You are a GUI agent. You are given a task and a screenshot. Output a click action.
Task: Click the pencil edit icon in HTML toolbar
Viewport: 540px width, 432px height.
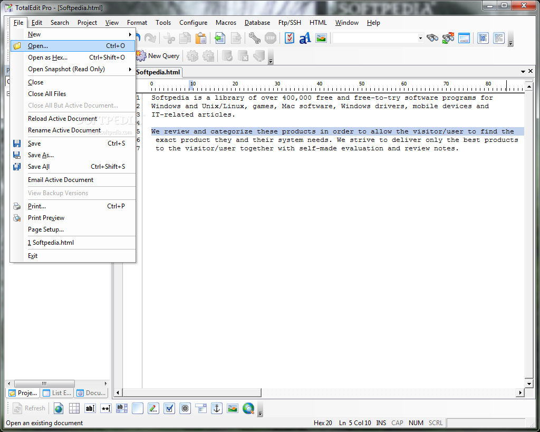pos(153,408)
